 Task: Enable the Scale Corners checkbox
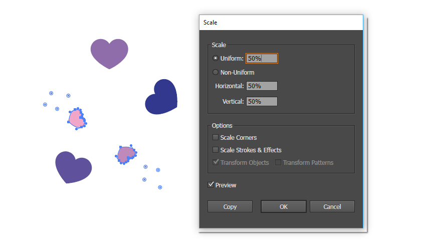[216, 137]
